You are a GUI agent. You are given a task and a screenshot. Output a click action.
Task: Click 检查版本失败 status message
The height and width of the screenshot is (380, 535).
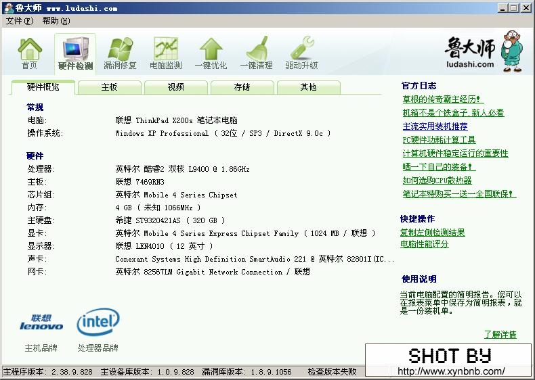[x=332, y=371]
